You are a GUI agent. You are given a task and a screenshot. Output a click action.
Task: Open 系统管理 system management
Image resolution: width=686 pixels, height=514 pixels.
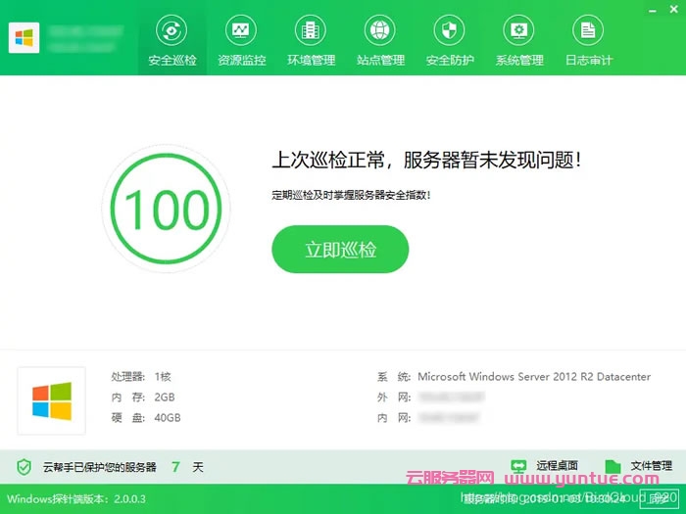tap(519, 41)
